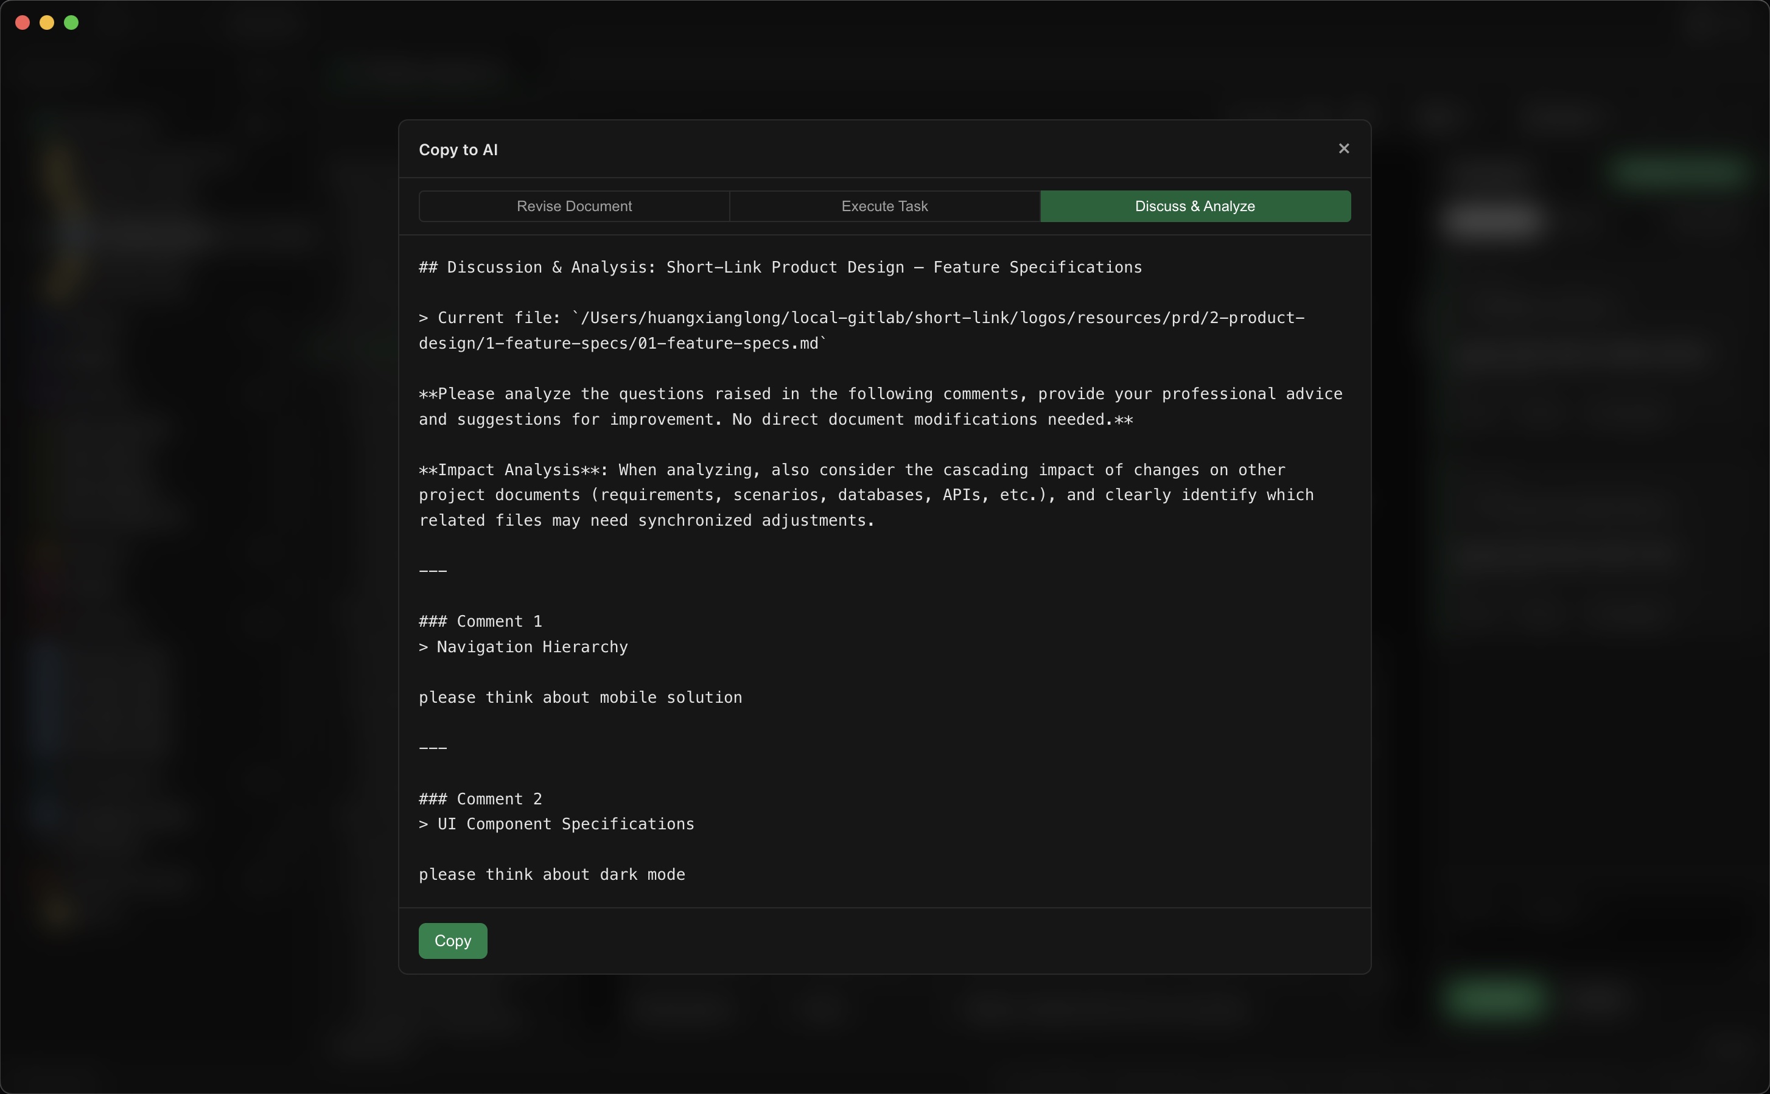Click inside the dialog content area
This screenshot has width=1770, height=1094.
pos(883,571)
